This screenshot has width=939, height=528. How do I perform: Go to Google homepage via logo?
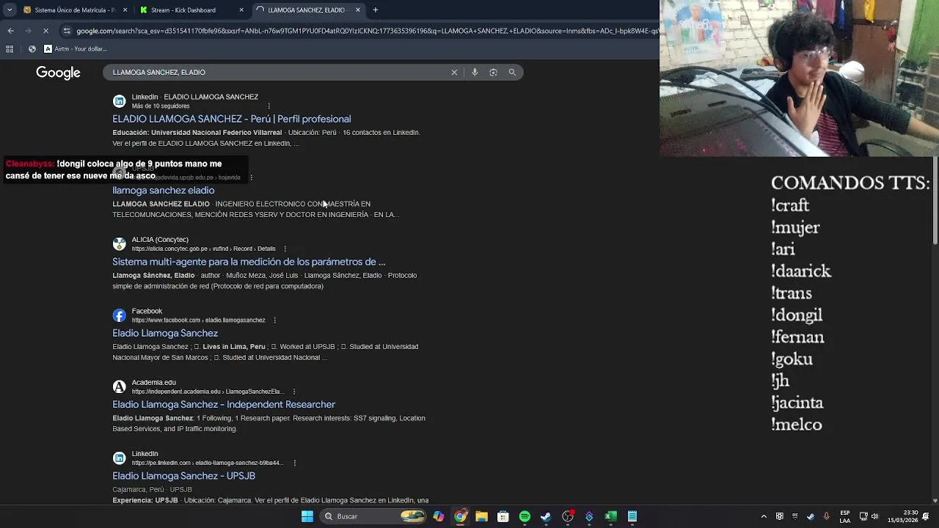point(58,73)
